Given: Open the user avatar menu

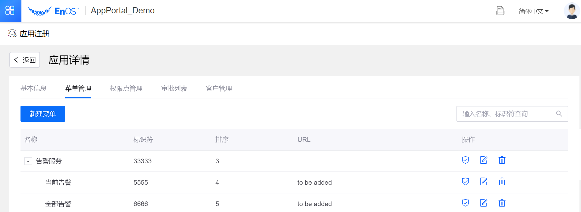Looking at the screenshot, I should [572, 11].
